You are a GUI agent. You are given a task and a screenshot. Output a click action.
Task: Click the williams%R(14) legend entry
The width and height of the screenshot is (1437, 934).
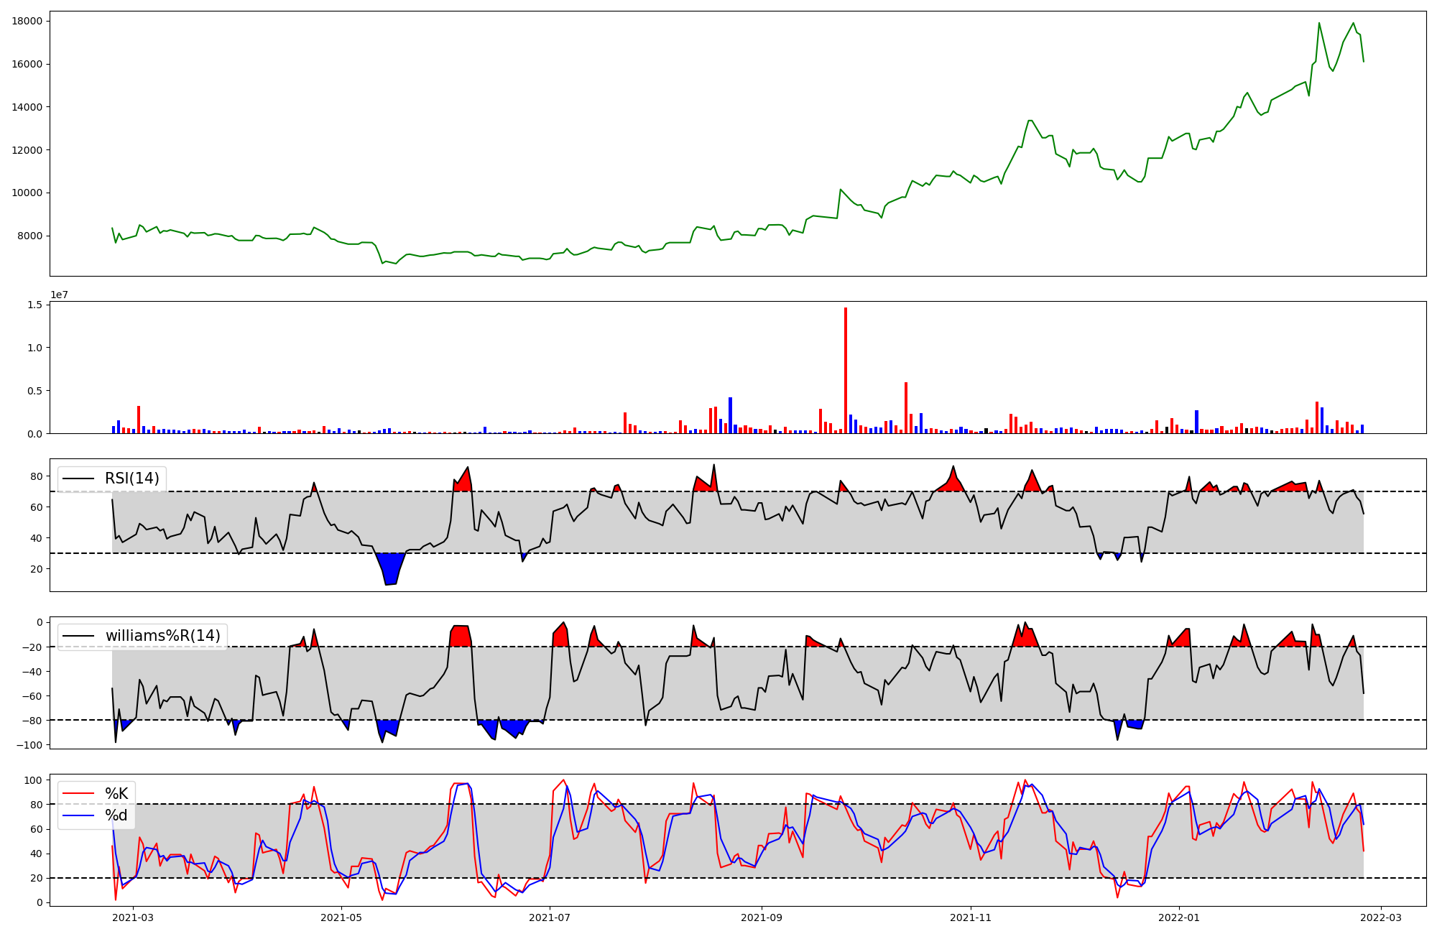coord(162,636)
